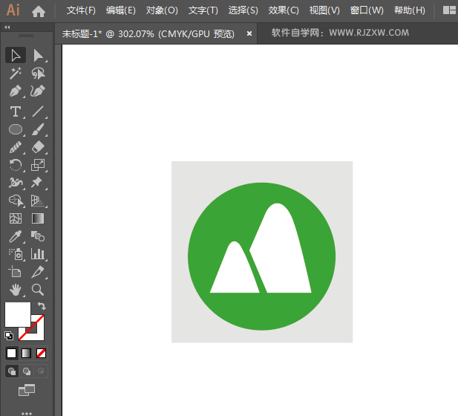458x416 pixels.
Task: Enable Draw Behind mode
Action: tap(27, 371)
